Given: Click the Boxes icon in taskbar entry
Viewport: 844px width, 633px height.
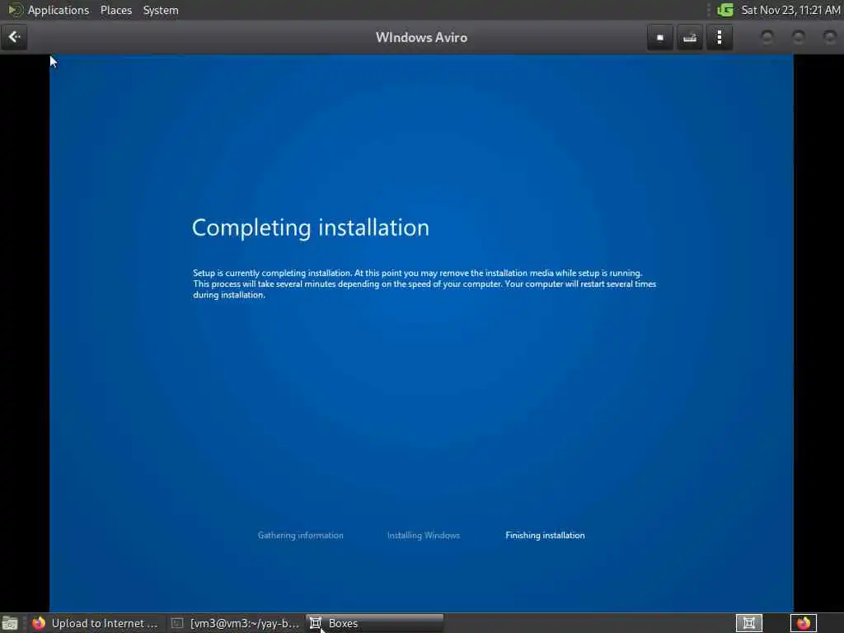Looking at the screenshot, I should point(316,623).
